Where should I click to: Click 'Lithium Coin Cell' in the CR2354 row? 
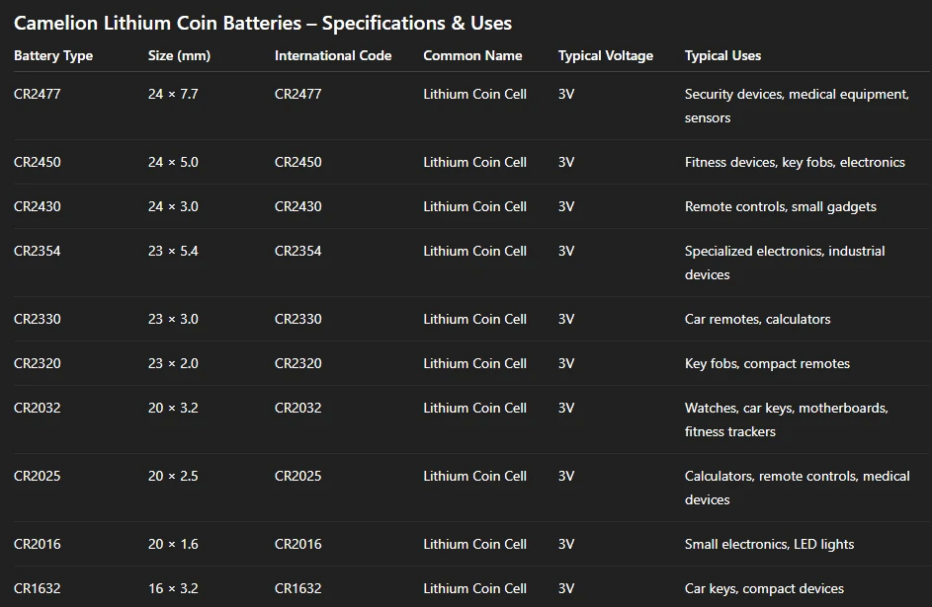point(474,251)
